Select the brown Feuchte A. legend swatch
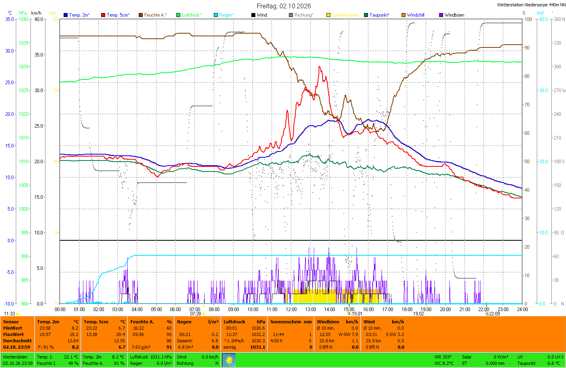 (141, 15)
